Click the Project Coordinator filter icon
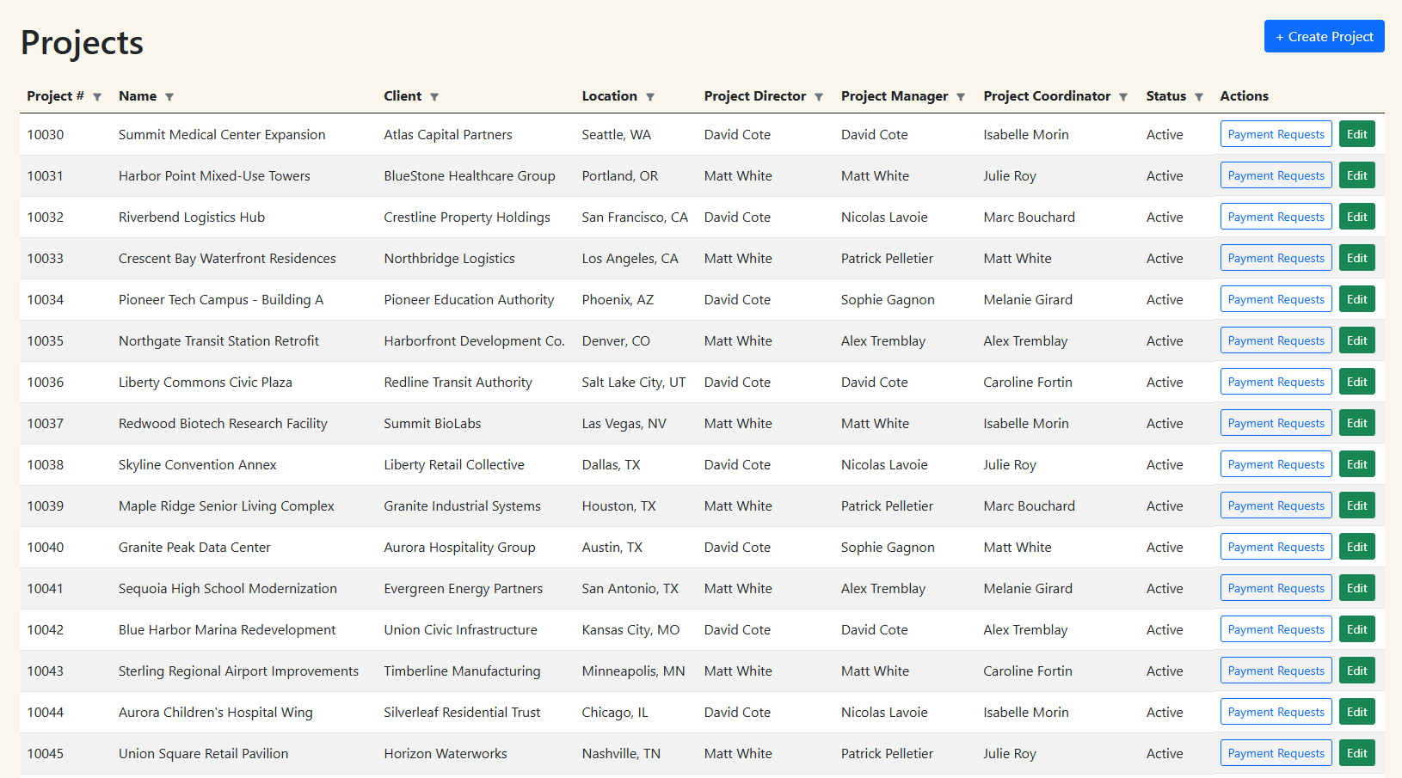This screenshot has height=778, width=1402. [1123, 97]
